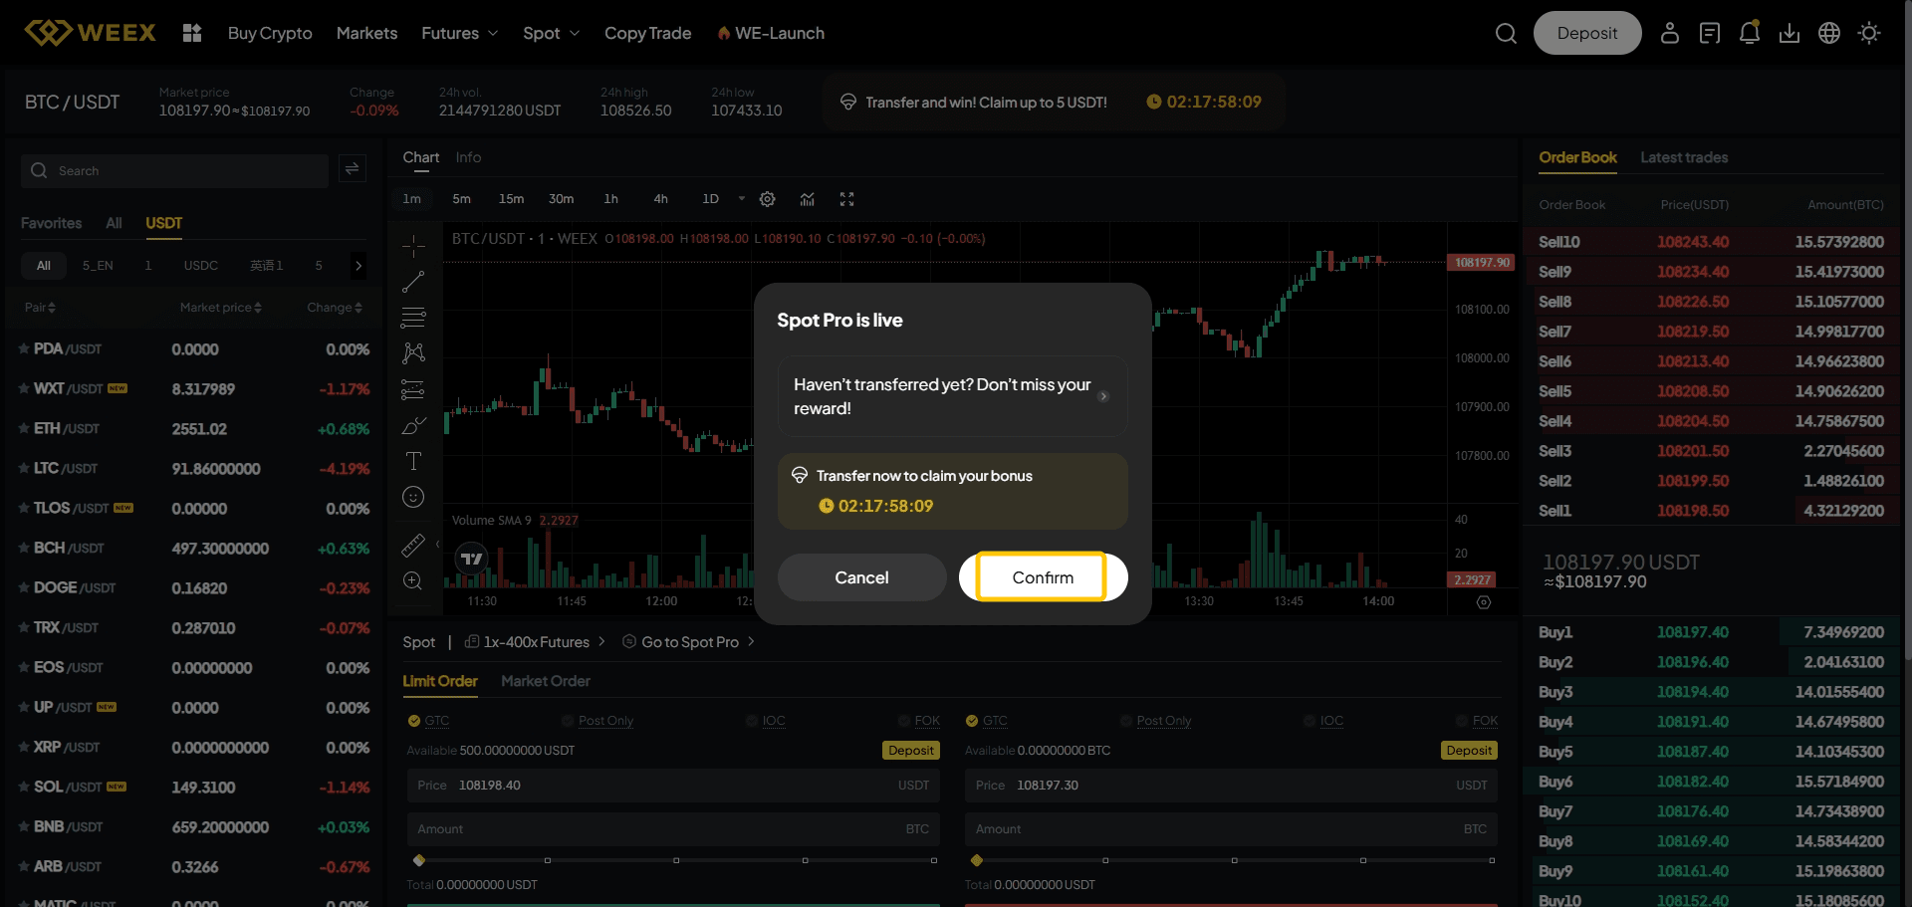Confirm the Spot Pro dialog
This screenshot has width=1912, height=907.
point(1043,577)
